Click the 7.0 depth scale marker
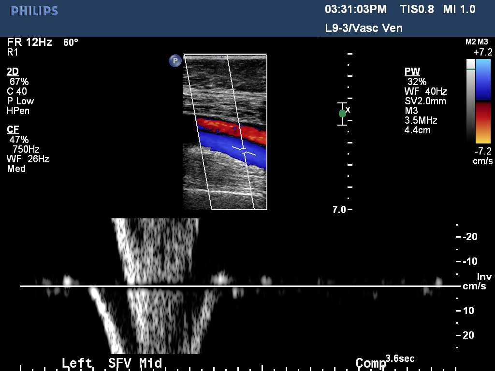495x371 pixels. [339, 210]
